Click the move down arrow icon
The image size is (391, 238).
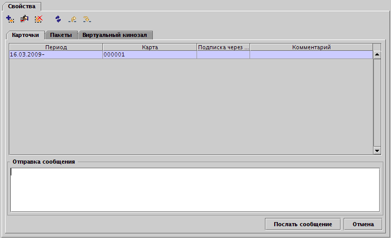pos(87,19)
